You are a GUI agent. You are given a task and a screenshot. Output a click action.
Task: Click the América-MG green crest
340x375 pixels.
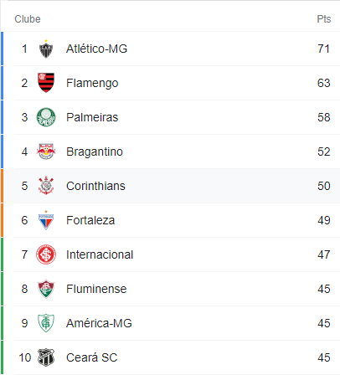click(46, 323)
